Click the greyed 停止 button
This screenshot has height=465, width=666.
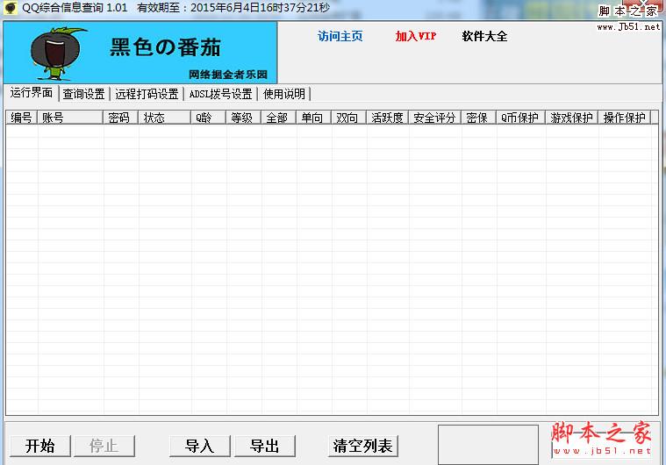tap(104, 446)
